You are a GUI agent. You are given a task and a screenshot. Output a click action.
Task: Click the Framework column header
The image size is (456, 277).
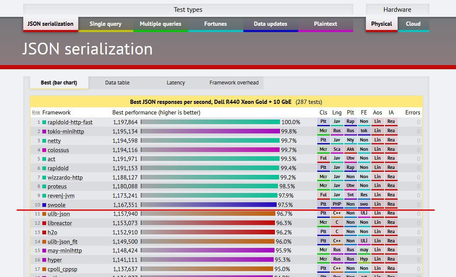pos(56,113)
